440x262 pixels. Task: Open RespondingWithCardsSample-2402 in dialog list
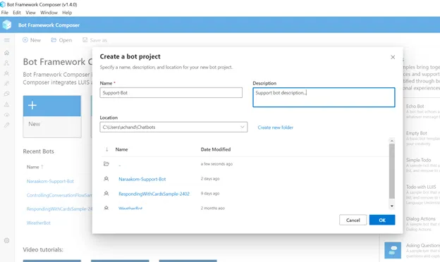154,194
